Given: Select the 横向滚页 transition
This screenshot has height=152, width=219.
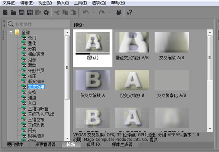Looking at the screenshot, I should pos(36,54).
